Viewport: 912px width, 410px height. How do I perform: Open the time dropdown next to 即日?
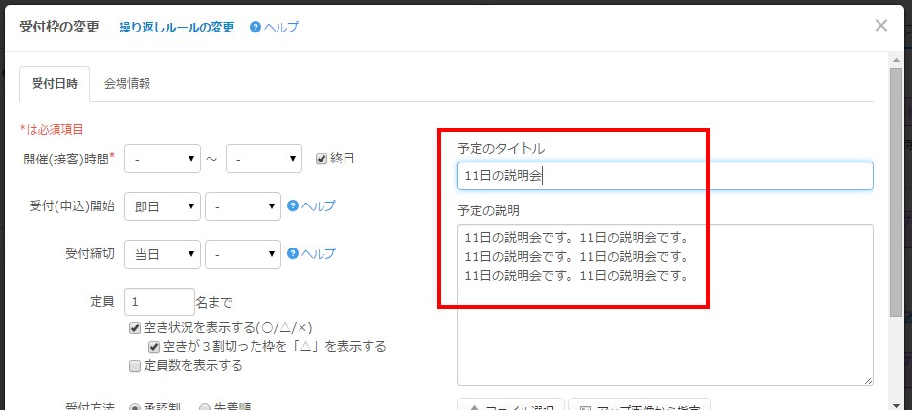pyautogui.click(x=243, y=206)
